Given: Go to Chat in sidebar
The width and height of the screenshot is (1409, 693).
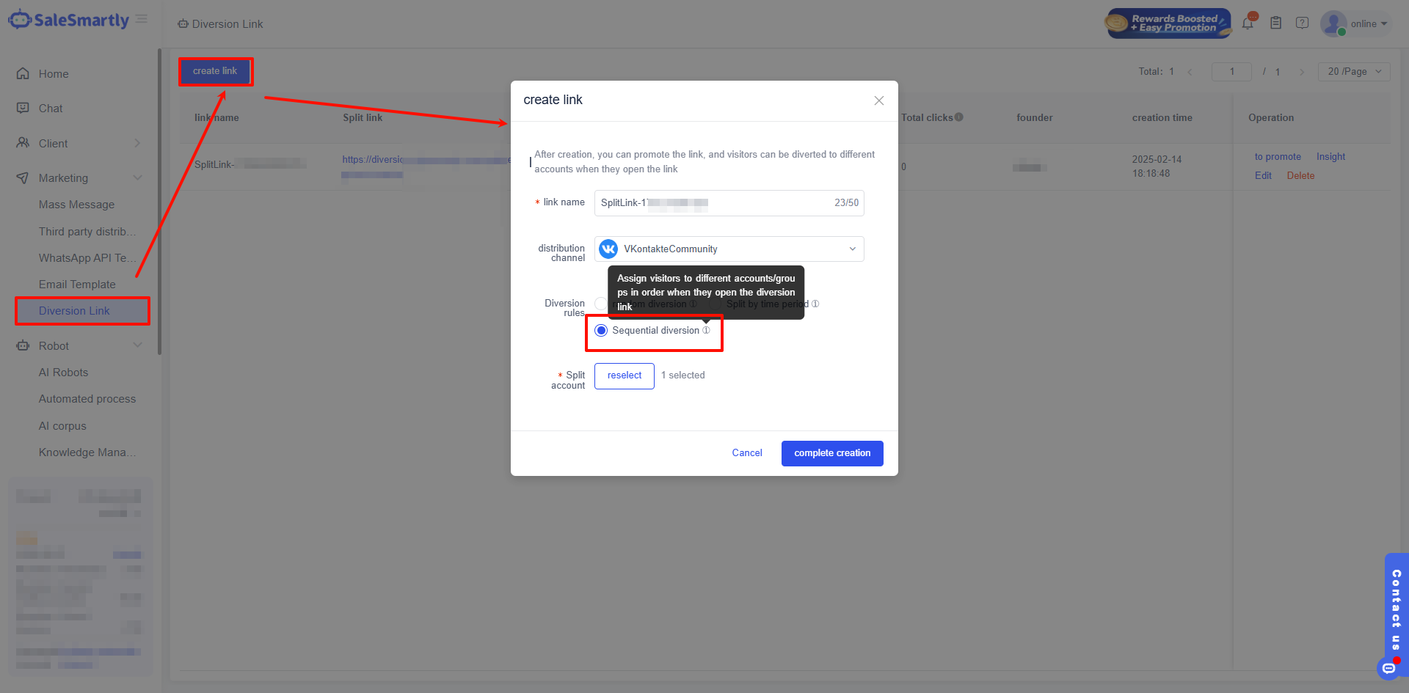Looking at the screenshot, I should (x=51, y=109).
